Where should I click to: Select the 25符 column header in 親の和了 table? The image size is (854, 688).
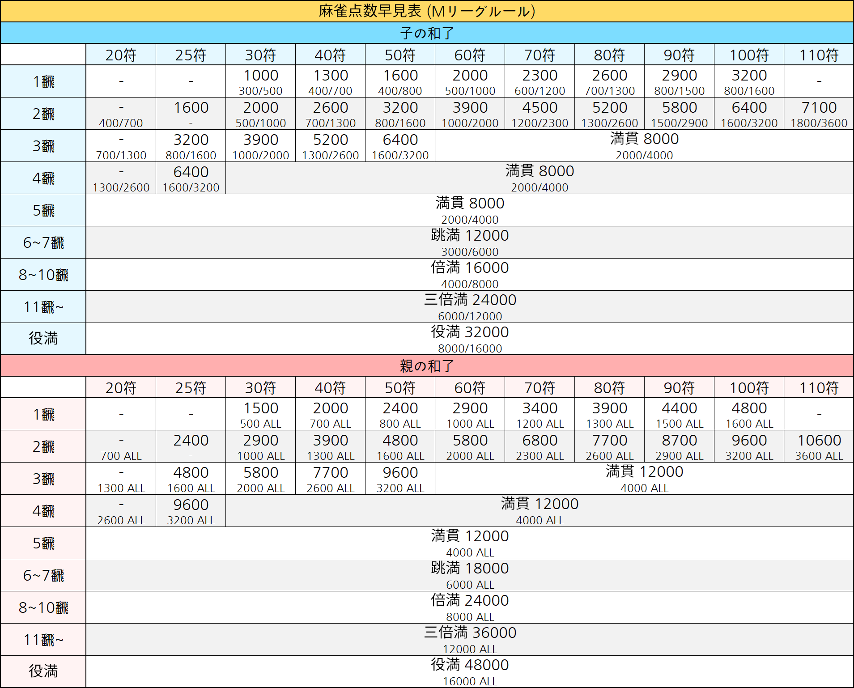tap(191, 387)
